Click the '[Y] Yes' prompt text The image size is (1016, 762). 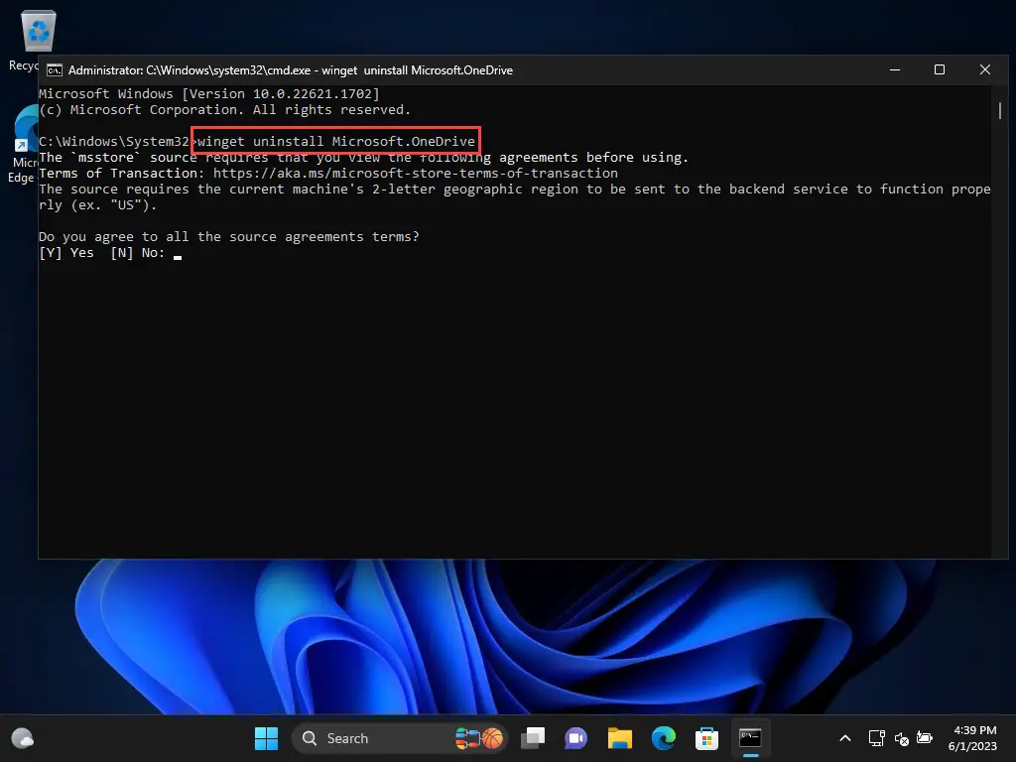(x=66, y=253)
